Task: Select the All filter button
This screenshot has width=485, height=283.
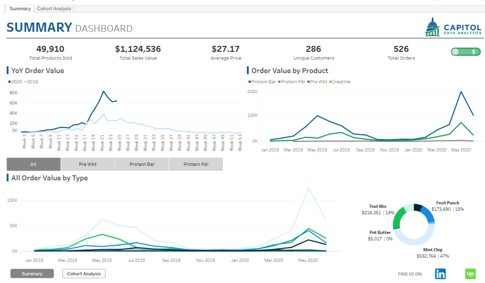Action: pyautogui.click(x=34, y=164)
